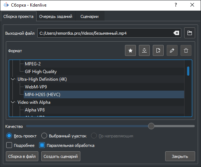The width and height of the screenshot is (201, 167).
Task: Click the Закрыть button
Action: tap(180, 156)
